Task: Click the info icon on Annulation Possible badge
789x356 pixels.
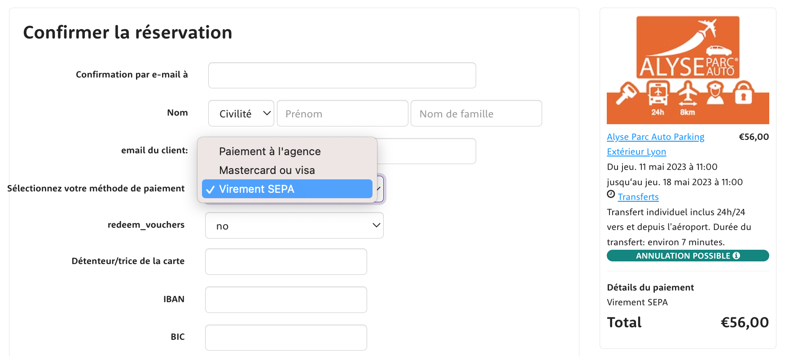Action: (x=736, y=256)
